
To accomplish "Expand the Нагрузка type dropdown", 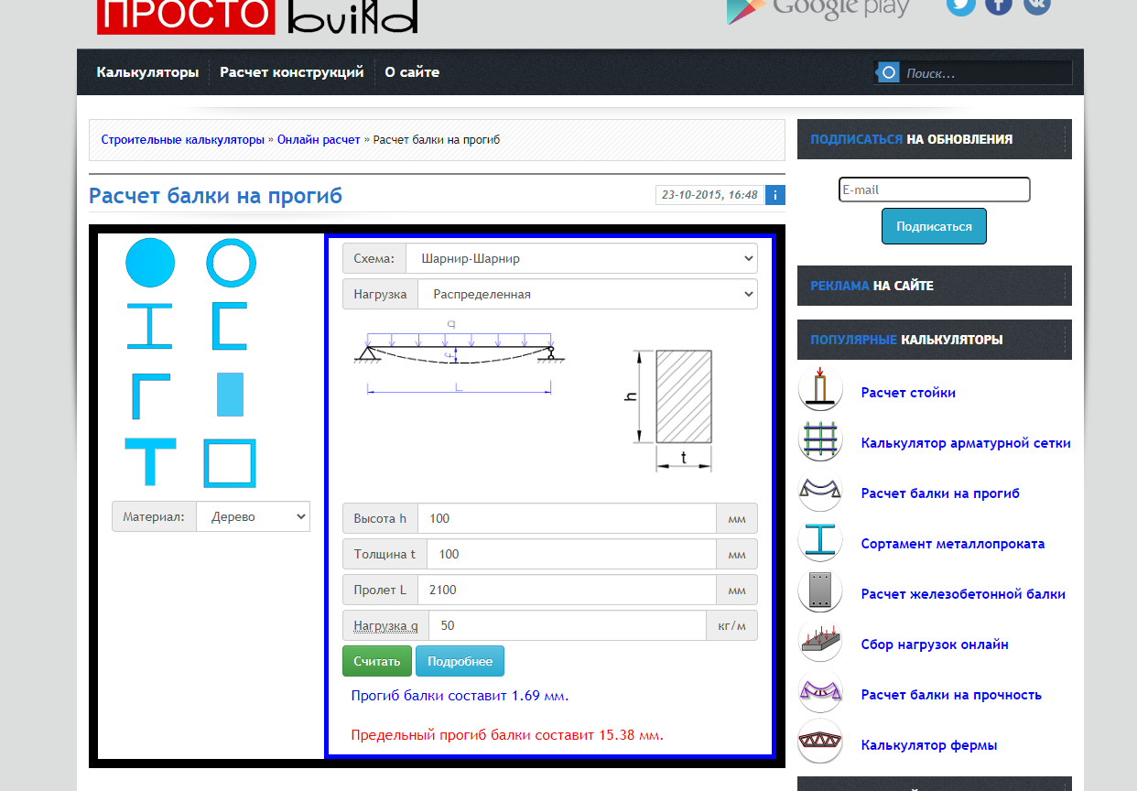I will pyautogui.click(x=587, y=295).
